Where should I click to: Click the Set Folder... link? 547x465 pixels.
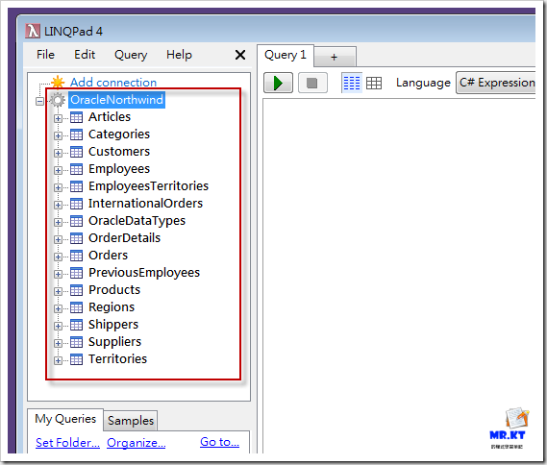pyautogui.click(x=67, y=443)
